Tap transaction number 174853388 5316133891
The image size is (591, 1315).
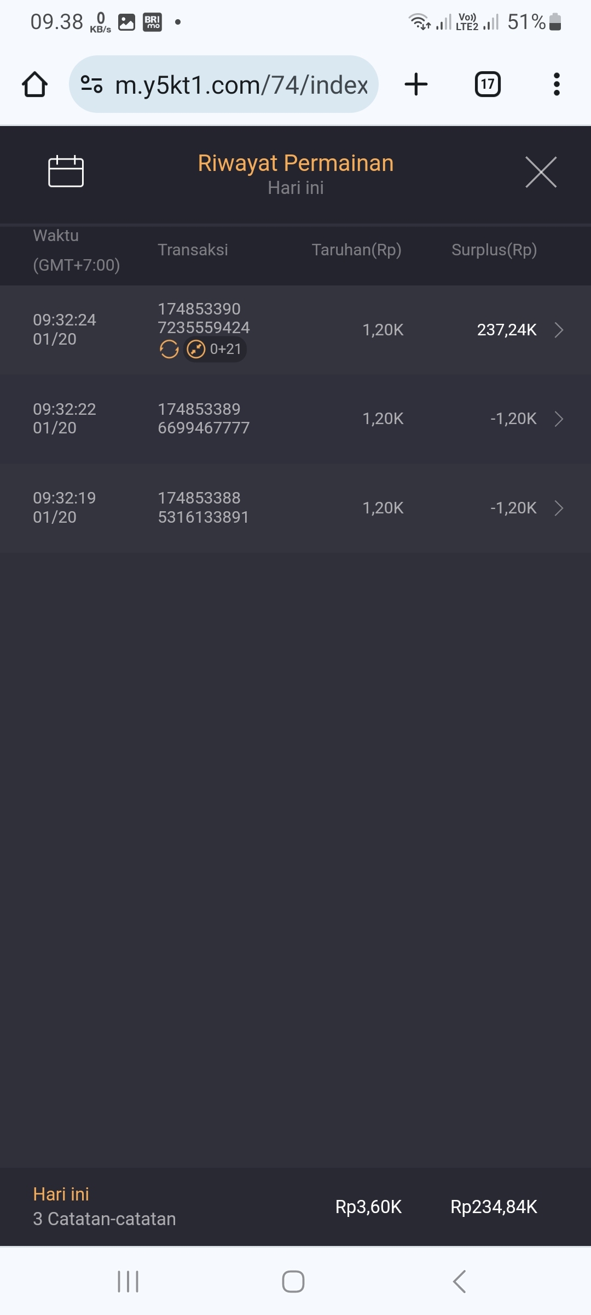coord(204,507)
